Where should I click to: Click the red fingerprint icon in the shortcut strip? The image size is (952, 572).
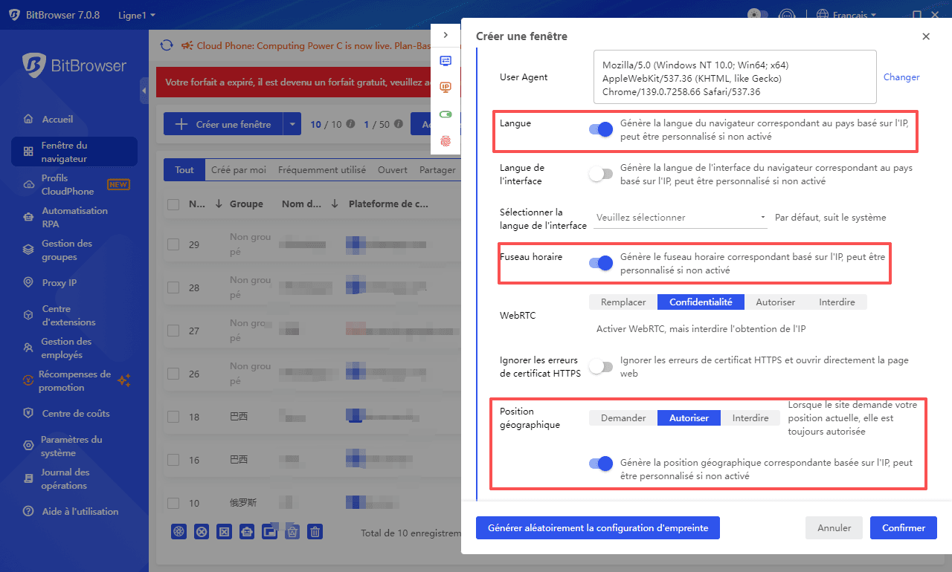(446, 141)
